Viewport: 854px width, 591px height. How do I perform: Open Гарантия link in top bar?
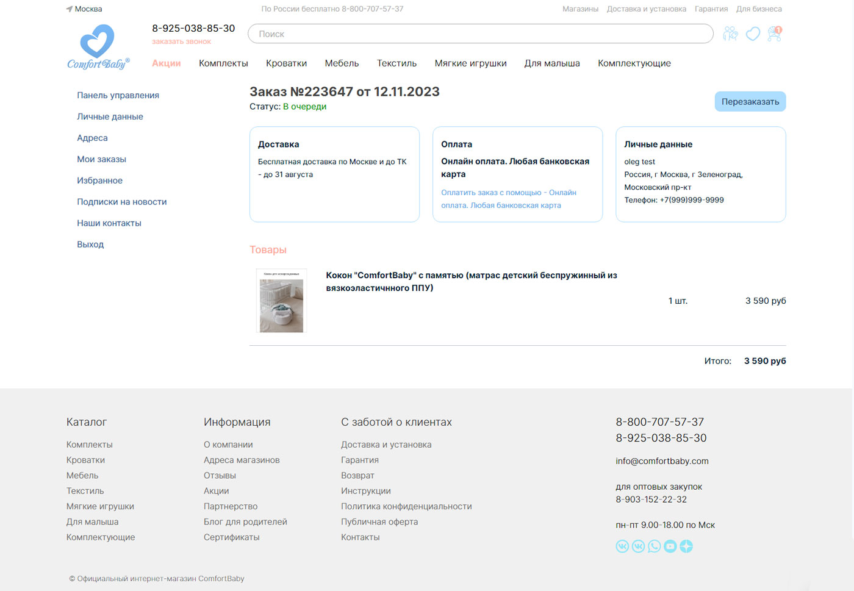(x=711, y=9)
